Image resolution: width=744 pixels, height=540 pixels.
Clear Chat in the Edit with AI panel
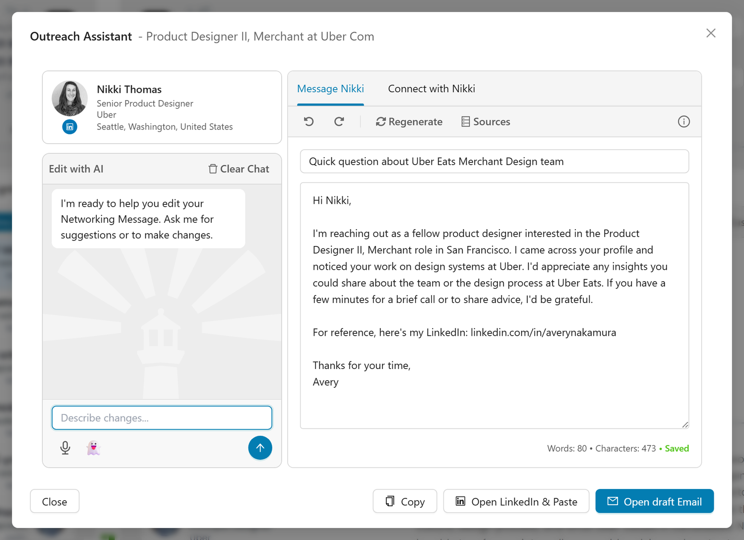coord(239,169)
